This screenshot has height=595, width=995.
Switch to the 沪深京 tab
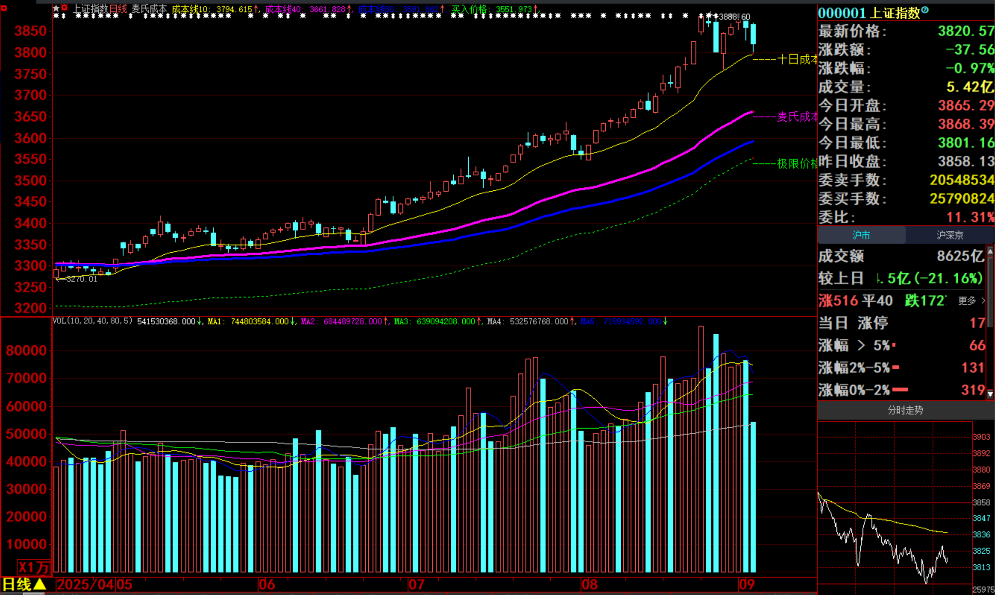950,235
